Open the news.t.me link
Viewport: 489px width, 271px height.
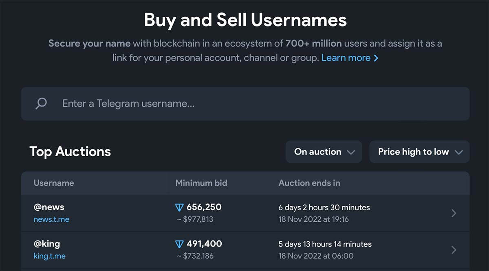click(51, 219)
